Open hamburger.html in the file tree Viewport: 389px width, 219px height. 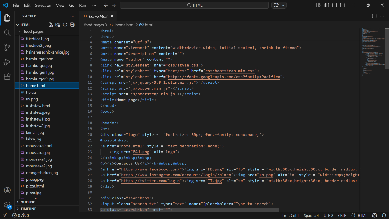(40, 59)
